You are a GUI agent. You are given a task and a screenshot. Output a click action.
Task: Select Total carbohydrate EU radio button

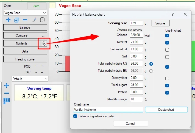tap(151, 71)
